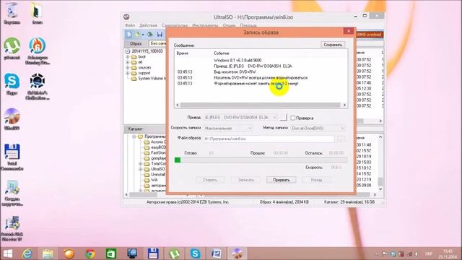Enable the Проверка checkbox
This screenshot has height=260, width=462.
point(293,118)
